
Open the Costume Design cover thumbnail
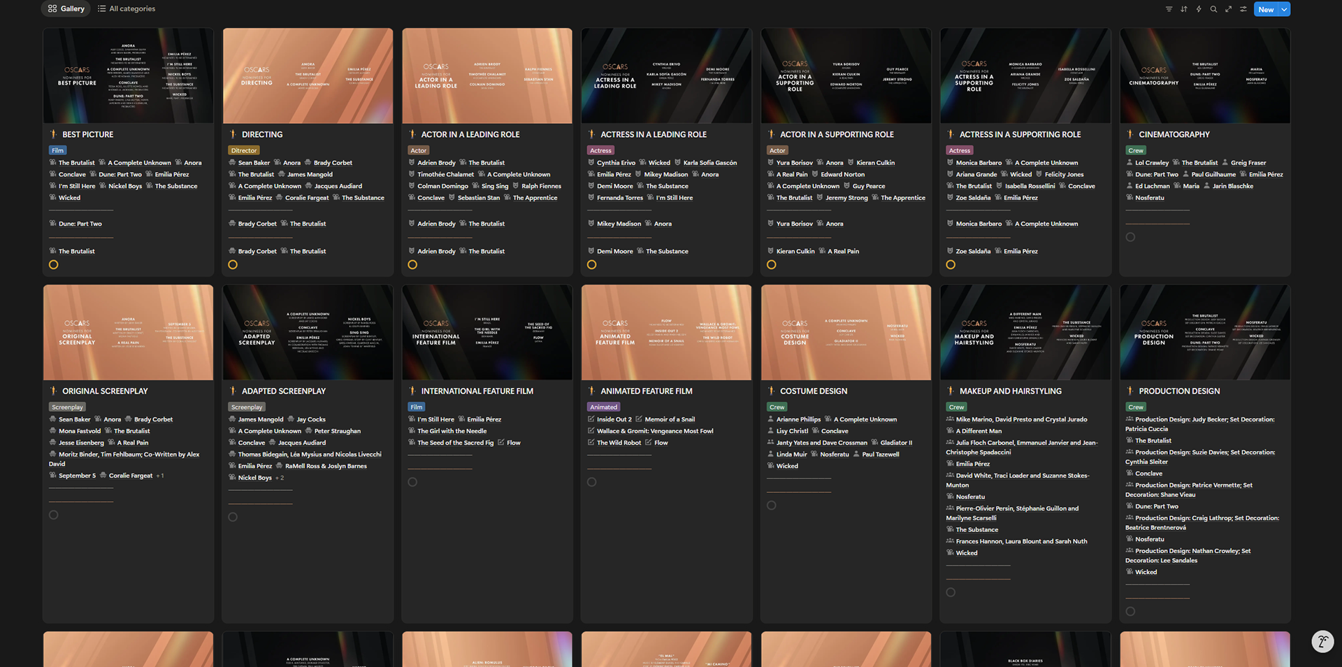coord(846,332)
